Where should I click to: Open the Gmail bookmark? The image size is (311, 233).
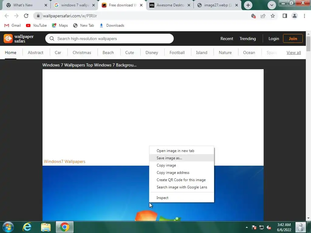[x=12, y=25]
